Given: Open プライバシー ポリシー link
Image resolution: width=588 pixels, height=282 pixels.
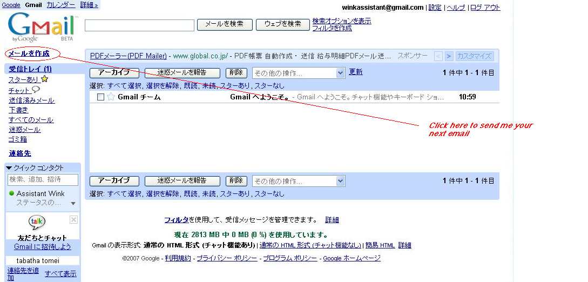Looking at the screenshot, I should (x=227, y=258).
